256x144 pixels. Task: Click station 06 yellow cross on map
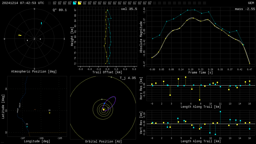point(49,113)
